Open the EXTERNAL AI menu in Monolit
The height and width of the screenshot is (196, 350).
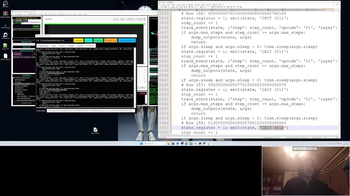click(62, 14)
